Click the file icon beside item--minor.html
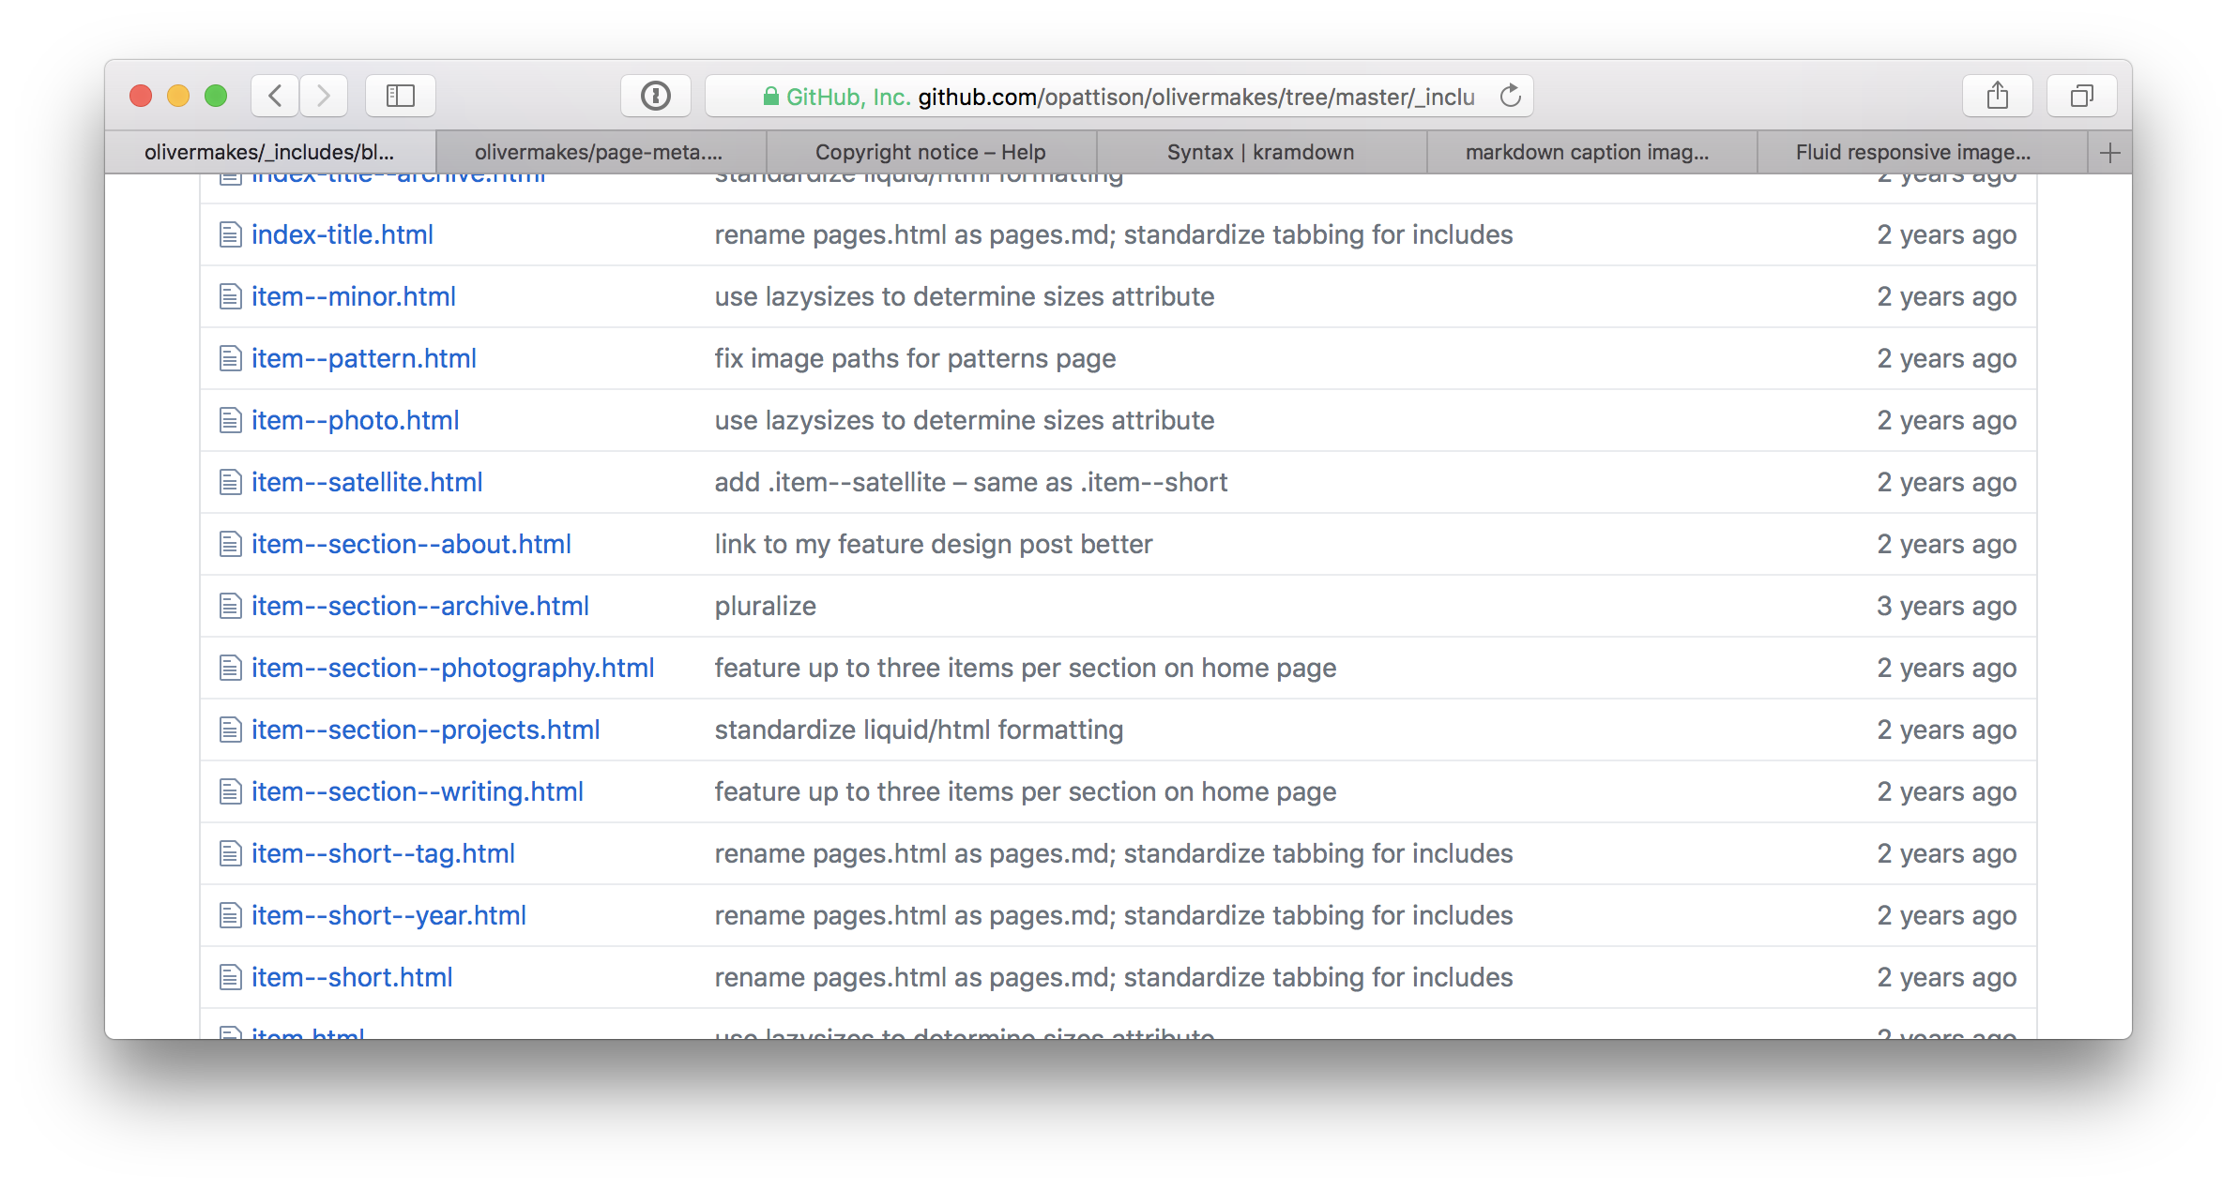 (230, 297)
